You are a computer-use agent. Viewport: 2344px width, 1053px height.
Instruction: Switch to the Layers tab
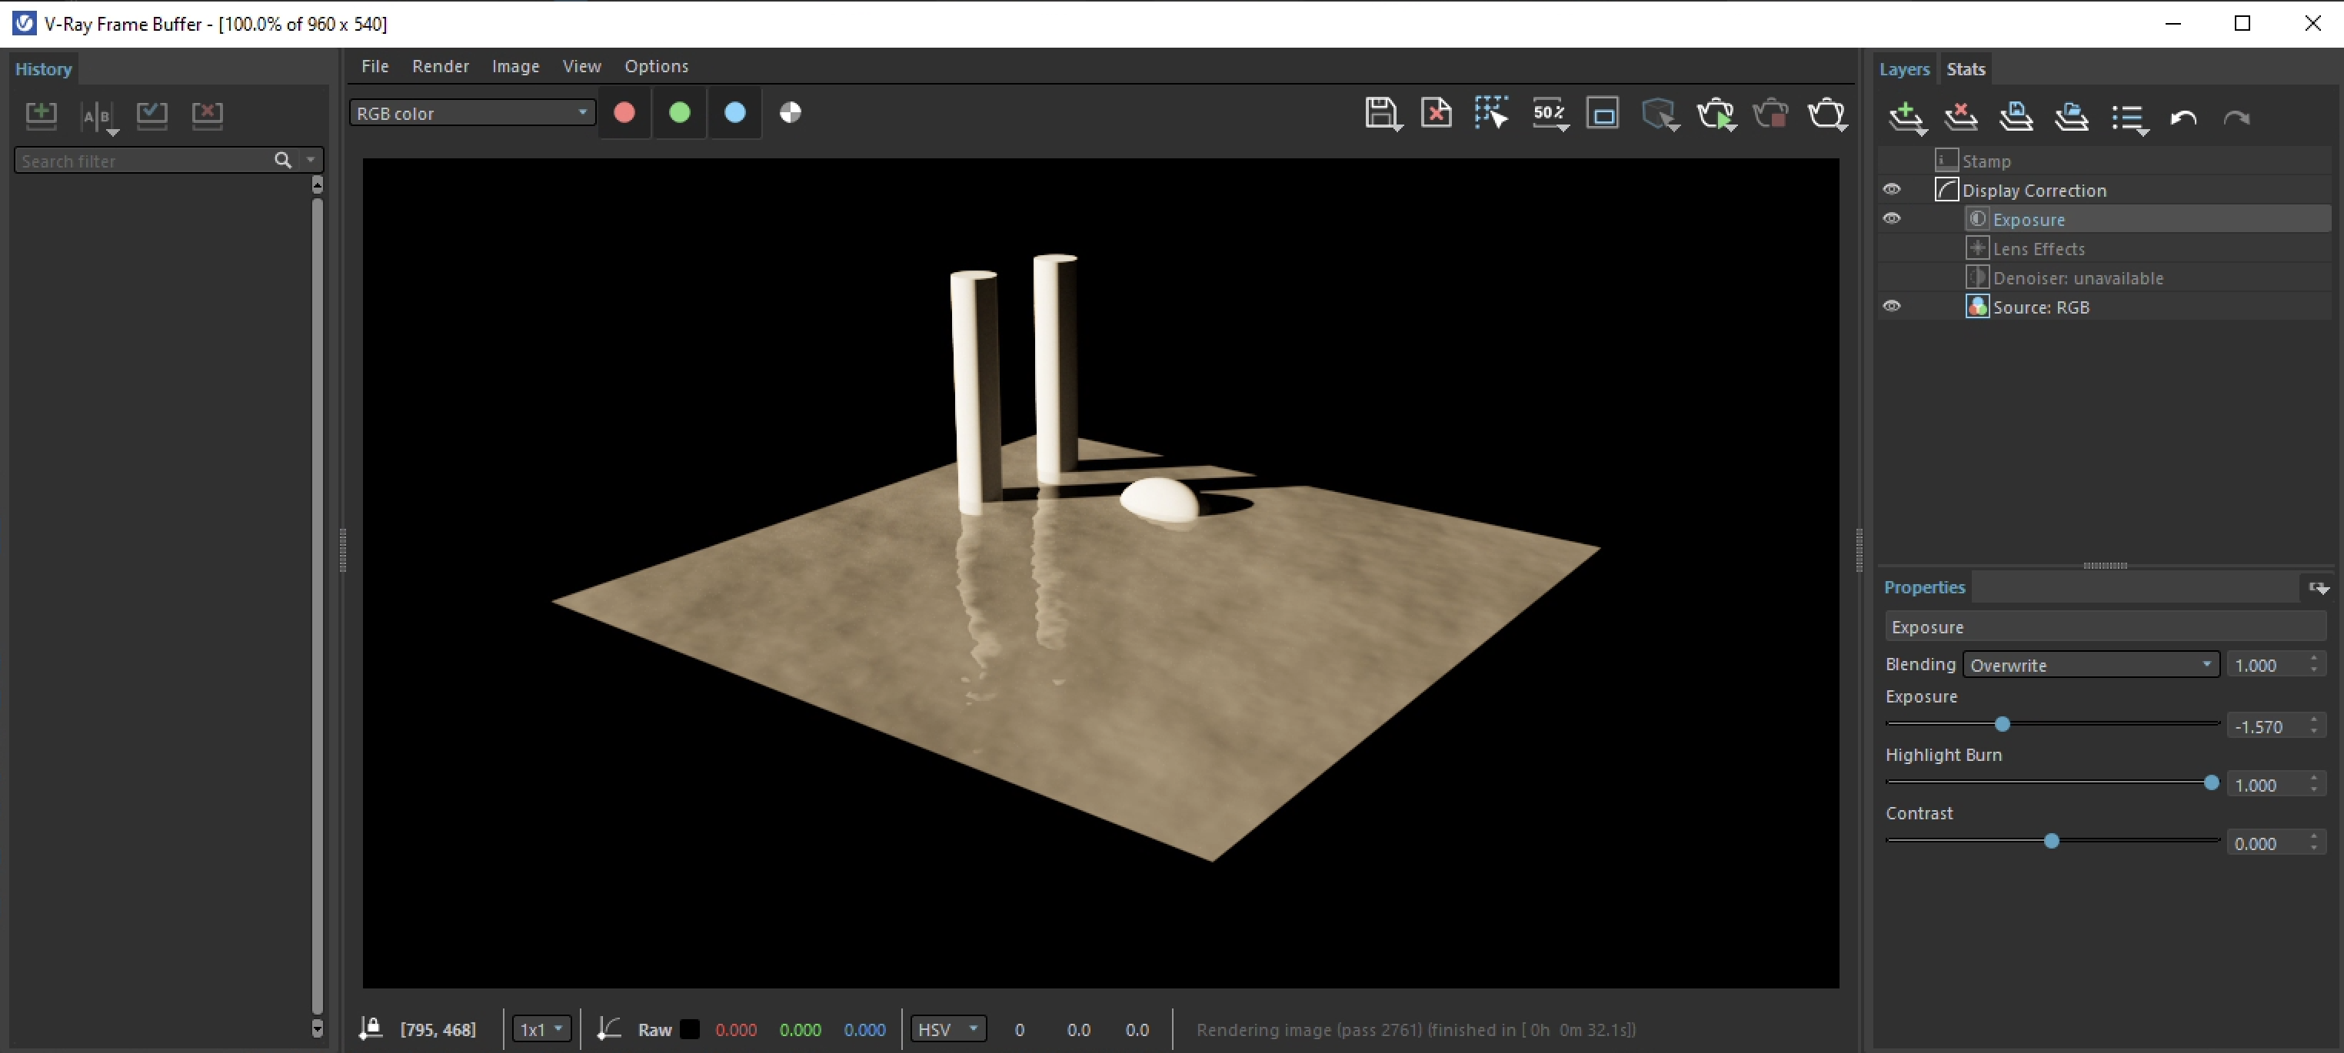(1904, 68)
